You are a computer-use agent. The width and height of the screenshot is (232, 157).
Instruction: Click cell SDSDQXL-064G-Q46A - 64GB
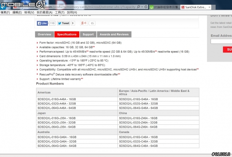pyautogui.click(x=77, y=146)
